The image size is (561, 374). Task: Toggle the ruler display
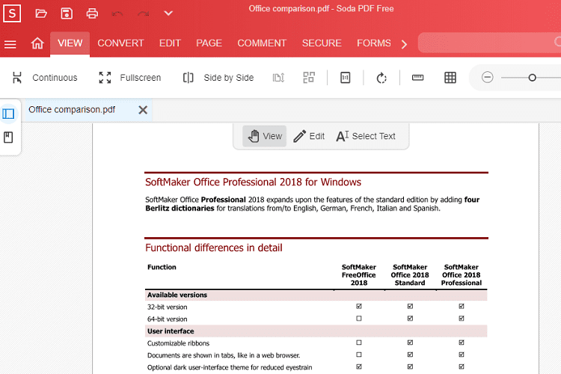417,78
